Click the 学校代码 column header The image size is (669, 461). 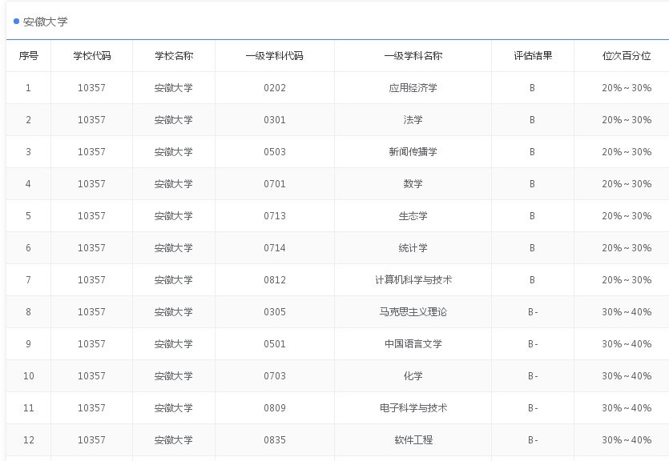pos(91,55)
